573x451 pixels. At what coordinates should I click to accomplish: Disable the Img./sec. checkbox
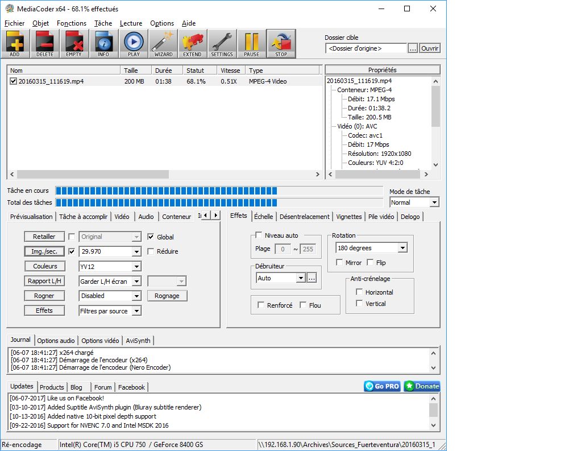[72, 251]
